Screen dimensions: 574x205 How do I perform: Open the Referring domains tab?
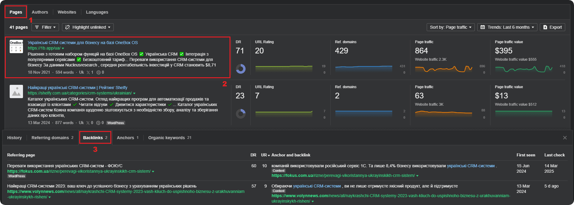pos(52,138)
